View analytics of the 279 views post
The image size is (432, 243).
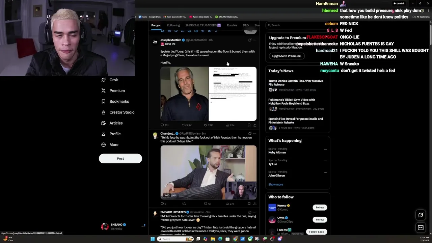(x=230, y=204)
